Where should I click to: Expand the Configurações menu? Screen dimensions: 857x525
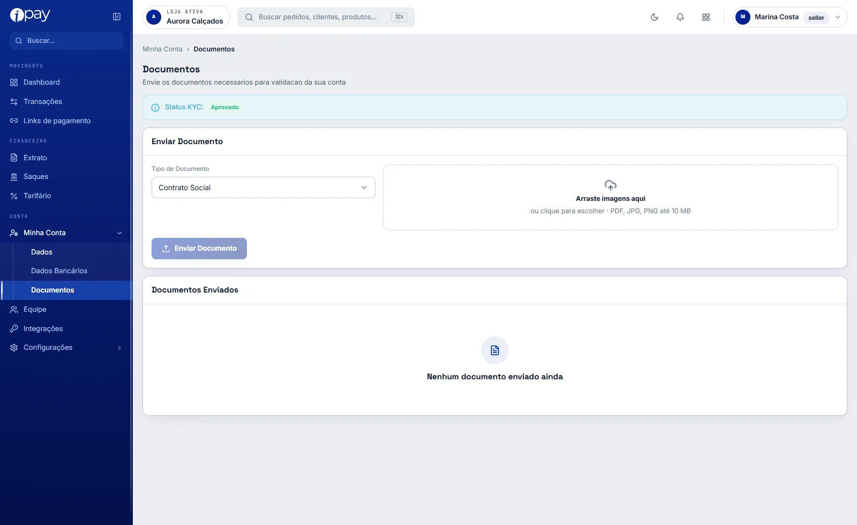pos(66,348)
